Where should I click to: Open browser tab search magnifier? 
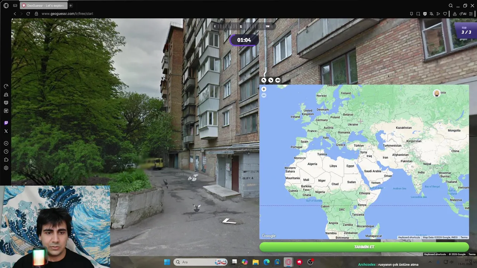coord(451,6)
